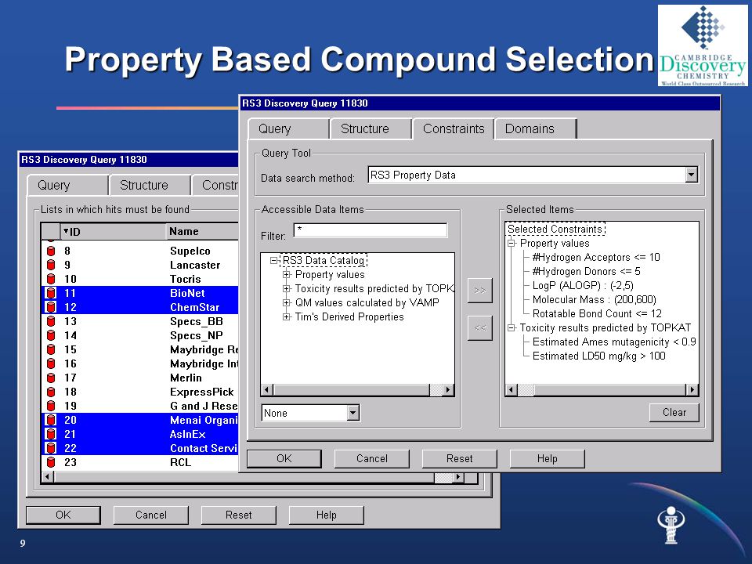The image size is (752, 564).
Task: Click the list icon in the BioNet row
Action: (50, 293)
